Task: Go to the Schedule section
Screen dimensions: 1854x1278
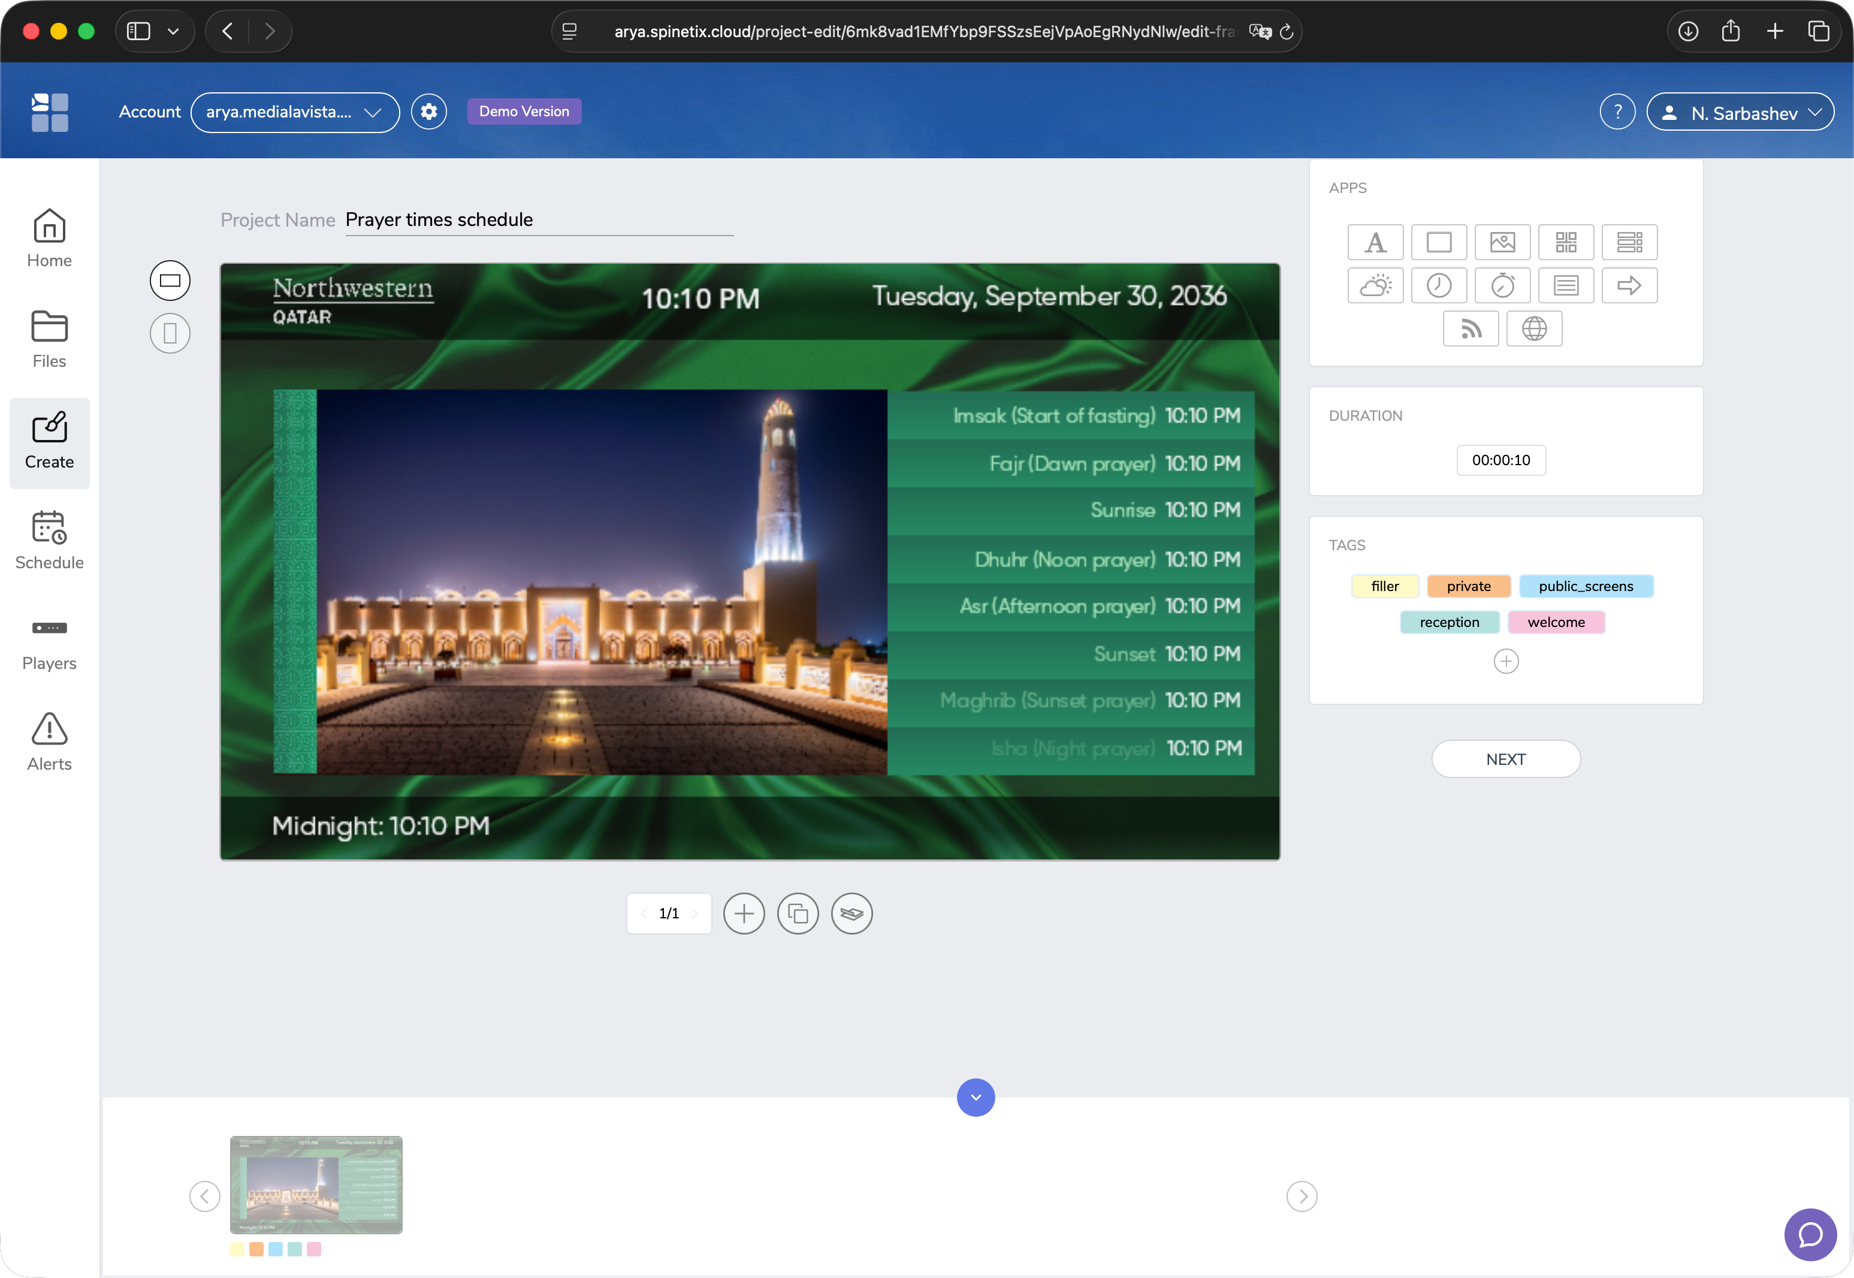Action: coord(49,539)
